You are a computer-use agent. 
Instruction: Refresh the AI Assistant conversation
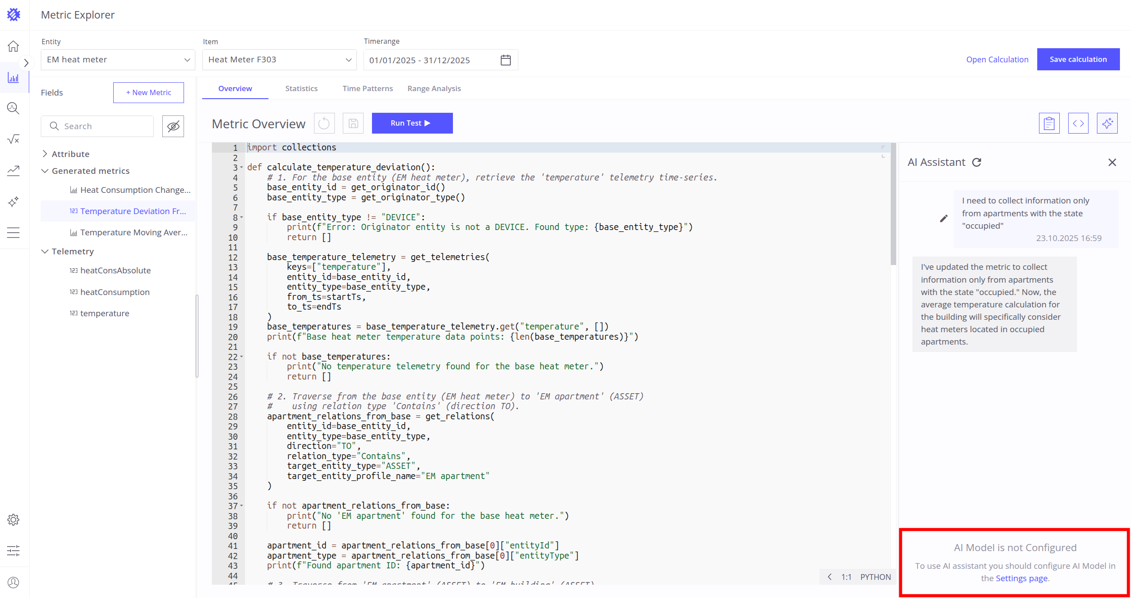[977, 162]
